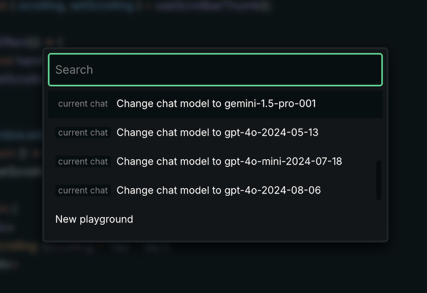Click the current chat badge beside gpt-4o-mini-2024-07-18
The width and height of the screenshot is (427, 293).
point(83,162)
